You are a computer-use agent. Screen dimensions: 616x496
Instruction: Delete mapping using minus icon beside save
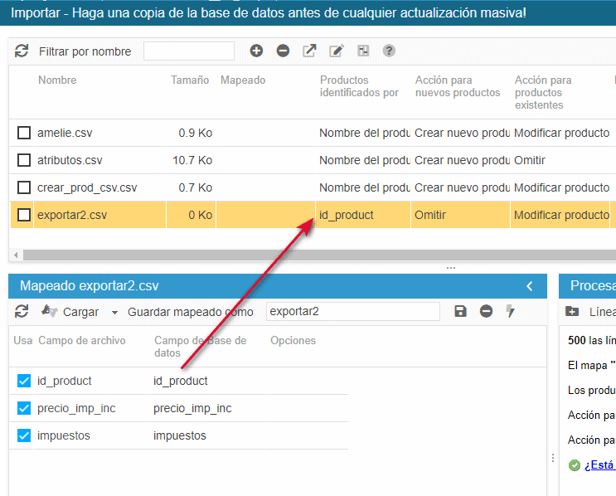tap(487, 312)
